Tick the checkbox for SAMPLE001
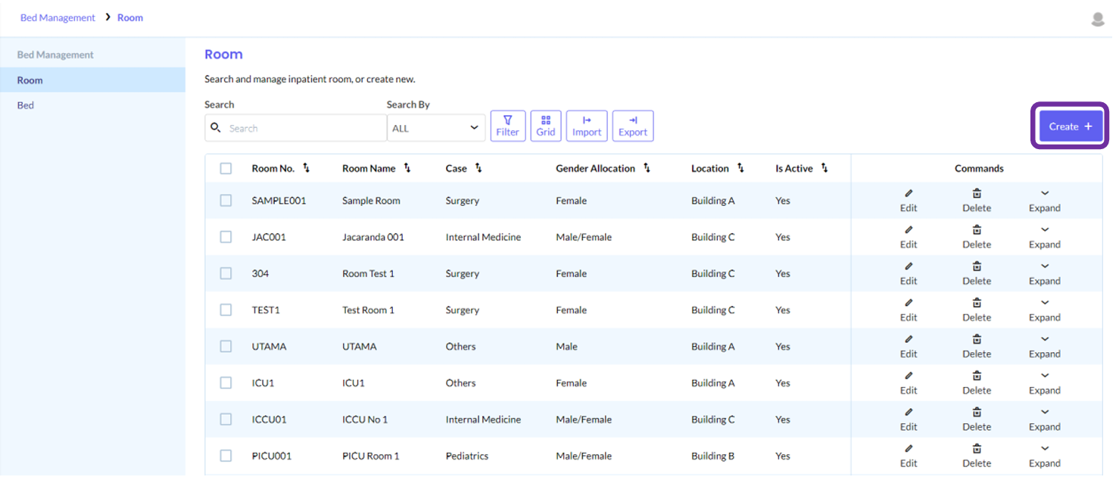Screen dimensions: 1119x480 pyautogui.click(x=226, y=201)
